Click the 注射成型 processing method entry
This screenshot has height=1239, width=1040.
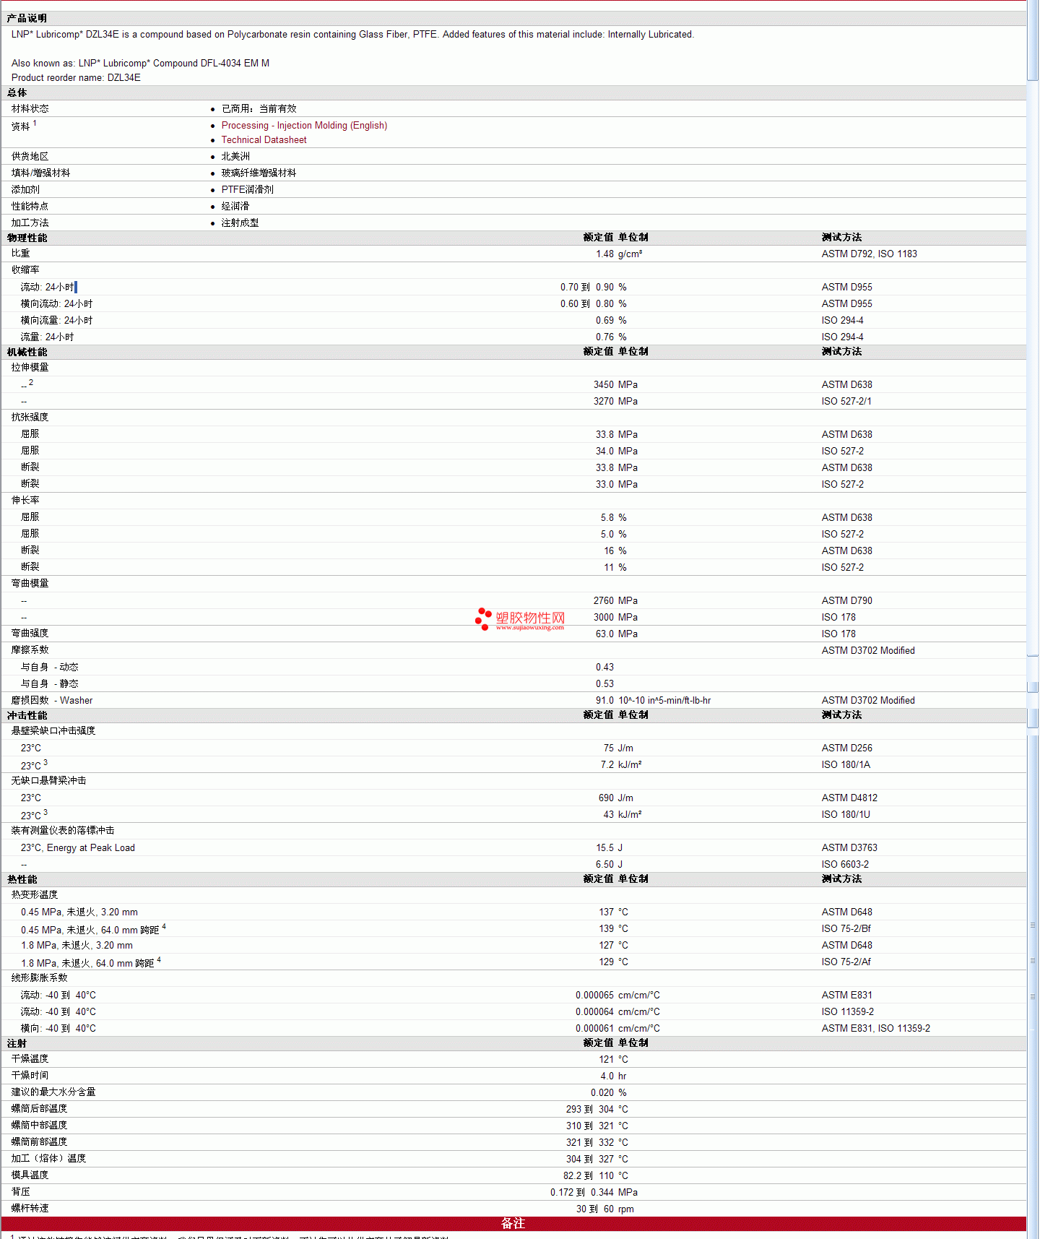(240, 223)
